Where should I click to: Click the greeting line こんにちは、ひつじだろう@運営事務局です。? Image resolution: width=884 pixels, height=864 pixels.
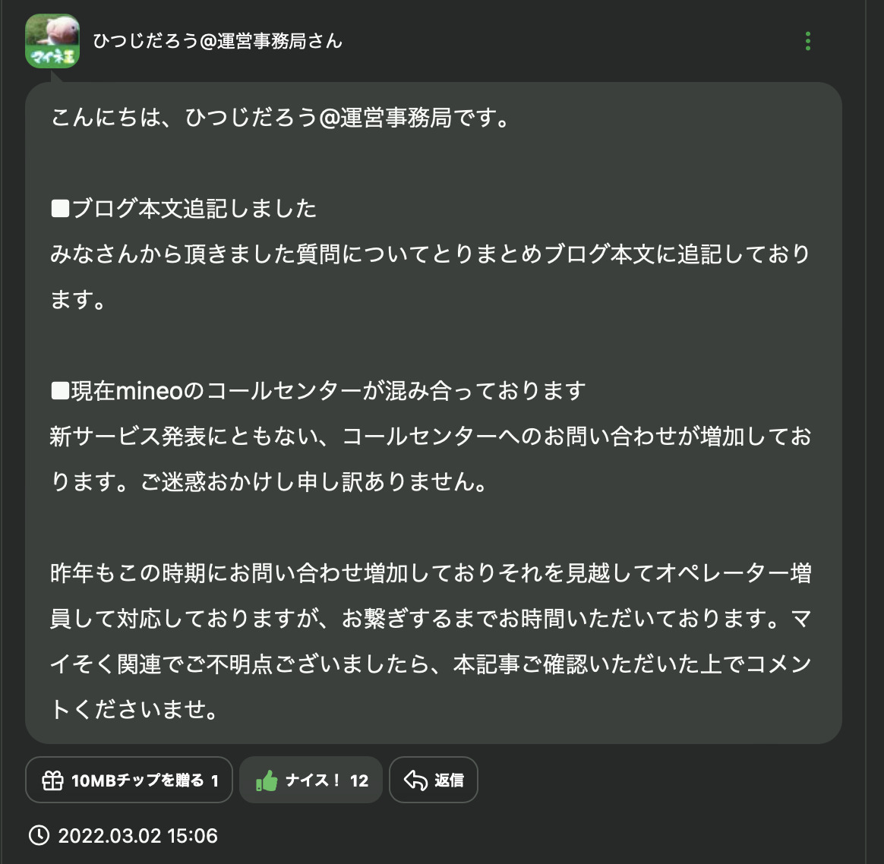280,118
